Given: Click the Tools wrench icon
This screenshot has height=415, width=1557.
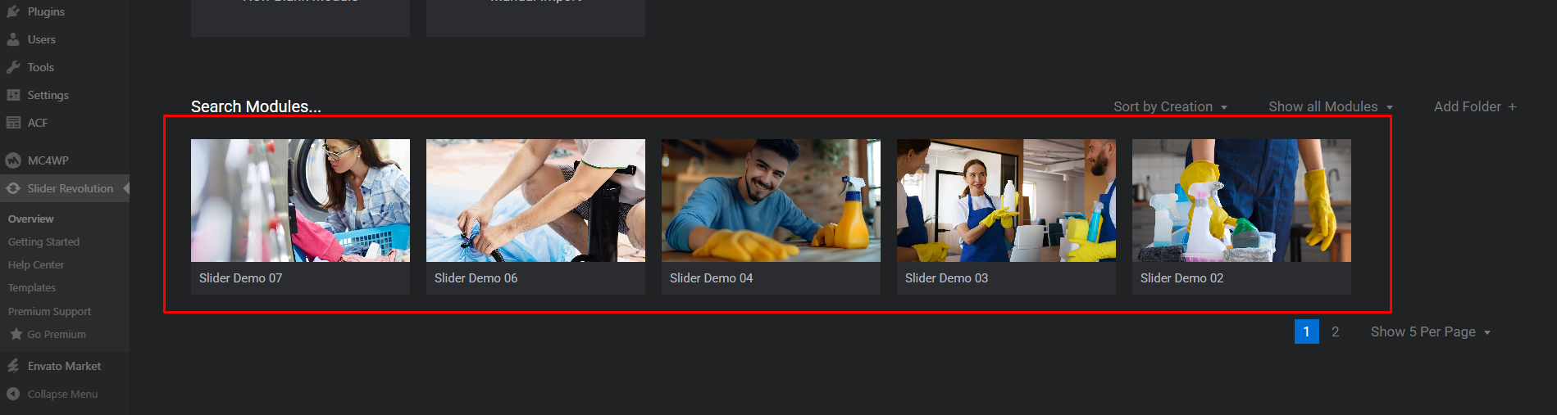Looking at the screenshot, I should 13,67.
